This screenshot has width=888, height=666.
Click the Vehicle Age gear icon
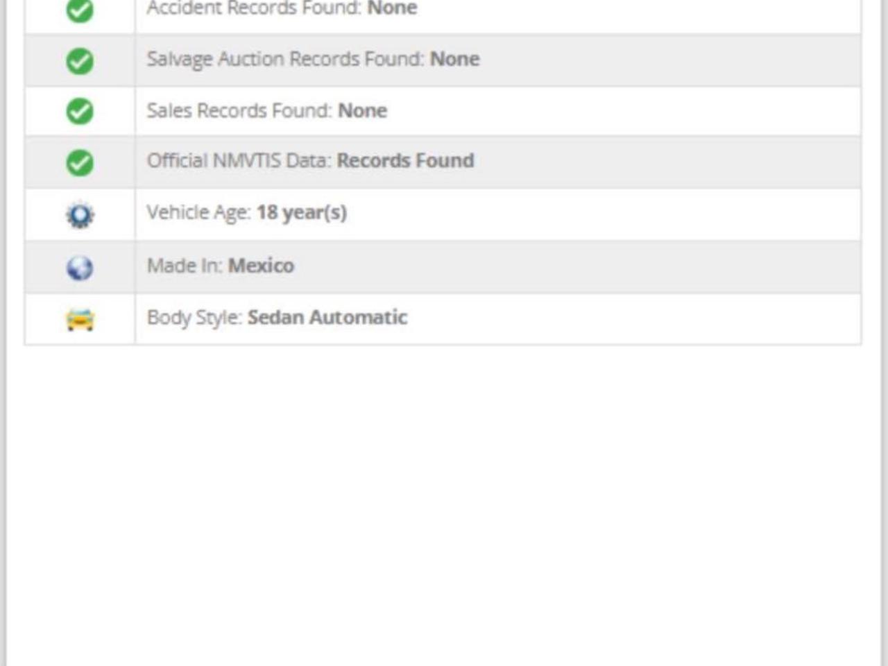[80, 214]
